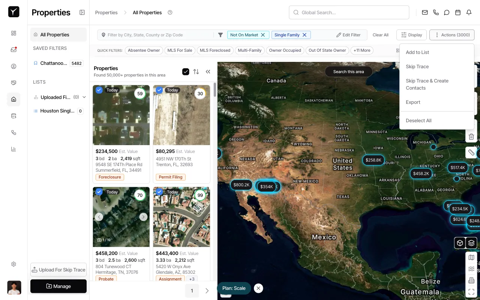This screenshot has height=300, width=480.
Task: Open the calendar icon in top bar
Action: 457,12
